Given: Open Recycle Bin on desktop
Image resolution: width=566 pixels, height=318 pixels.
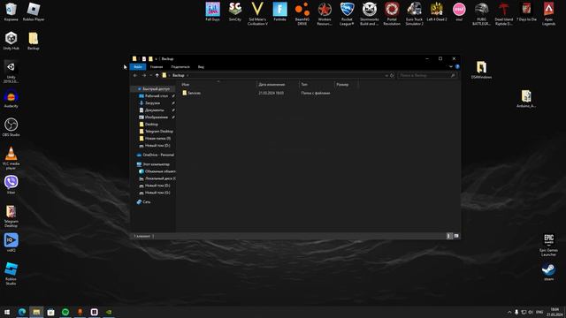Looking at the screenshot, I should pyautogui.click(x=11, y=11).
